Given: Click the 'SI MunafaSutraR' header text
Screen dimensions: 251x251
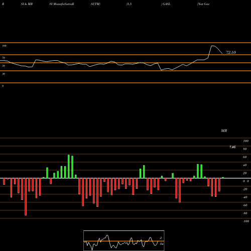Looking at the screenshot, I should [62, 4].
